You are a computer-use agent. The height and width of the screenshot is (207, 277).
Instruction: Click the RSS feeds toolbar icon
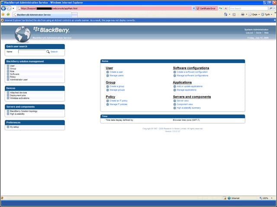234,14
